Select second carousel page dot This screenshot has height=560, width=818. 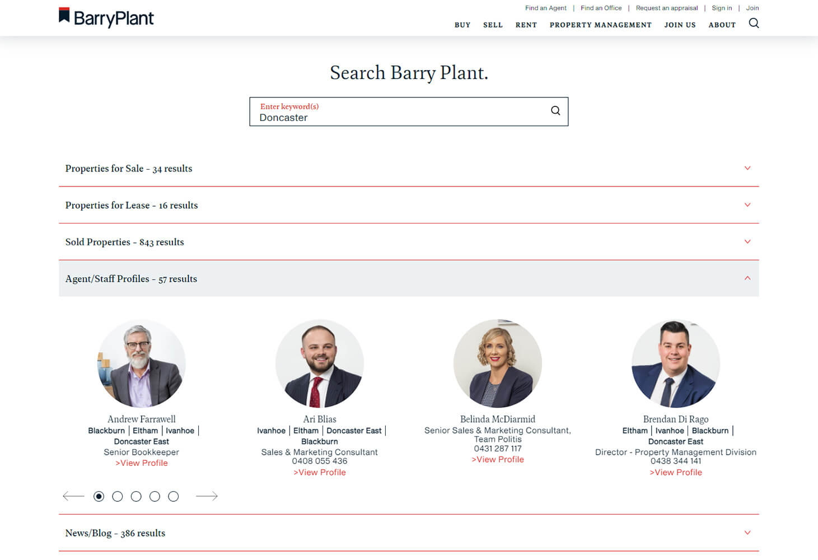[118, 496]
